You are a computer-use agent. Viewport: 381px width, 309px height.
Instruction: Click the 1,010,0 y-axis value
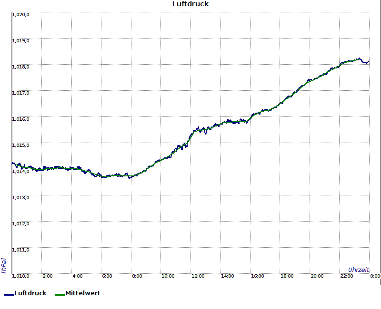[x=20, y=276]
